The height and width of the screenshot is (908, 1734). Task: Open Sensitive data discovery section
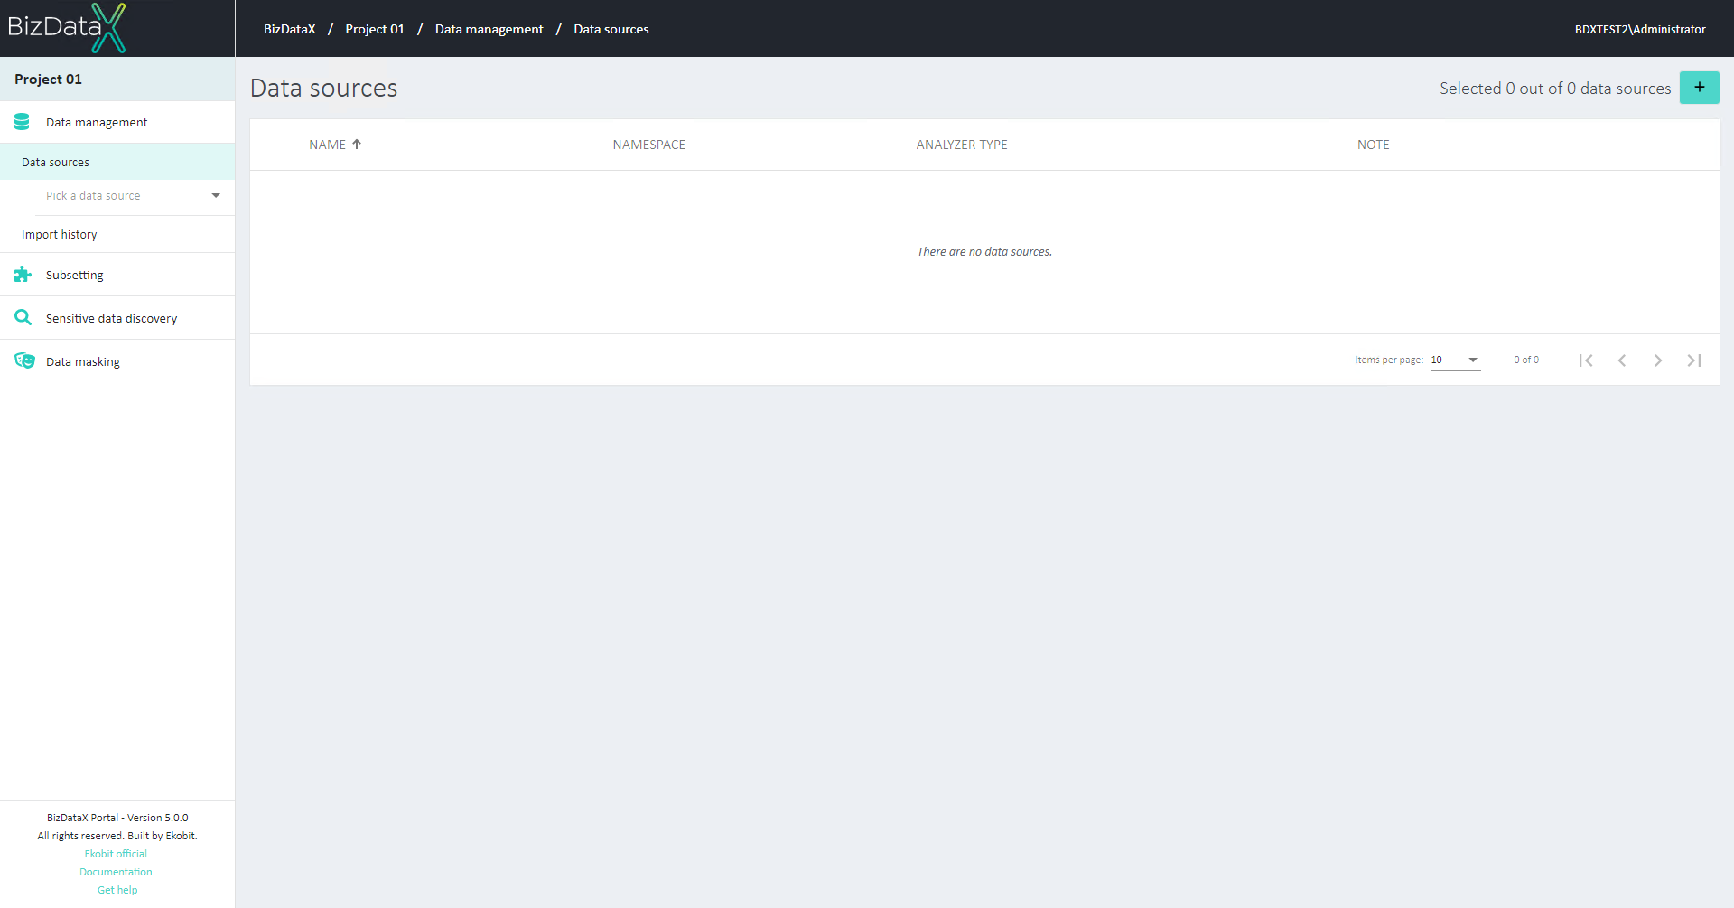pyautogui.click(x=117, y=318)
